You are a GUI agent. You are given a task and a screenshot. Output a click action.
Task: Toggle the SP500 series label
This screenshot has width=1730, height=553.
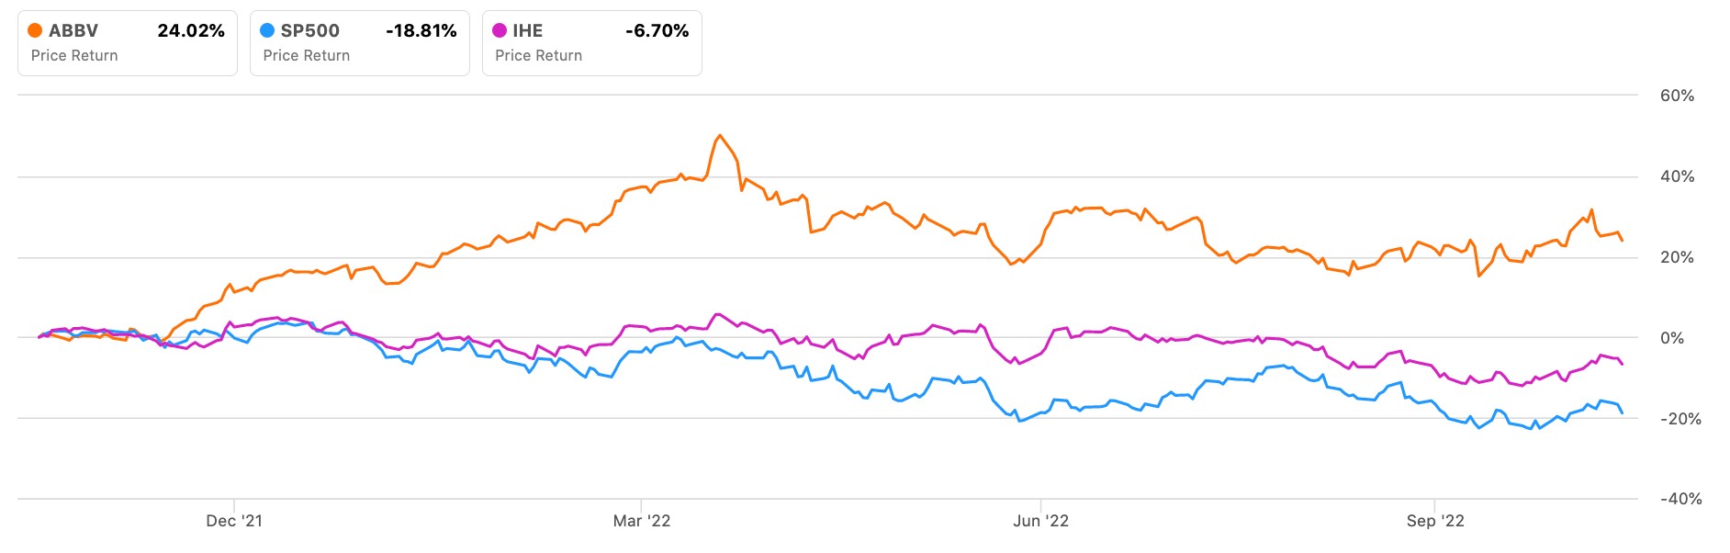[x=309, y=30]
